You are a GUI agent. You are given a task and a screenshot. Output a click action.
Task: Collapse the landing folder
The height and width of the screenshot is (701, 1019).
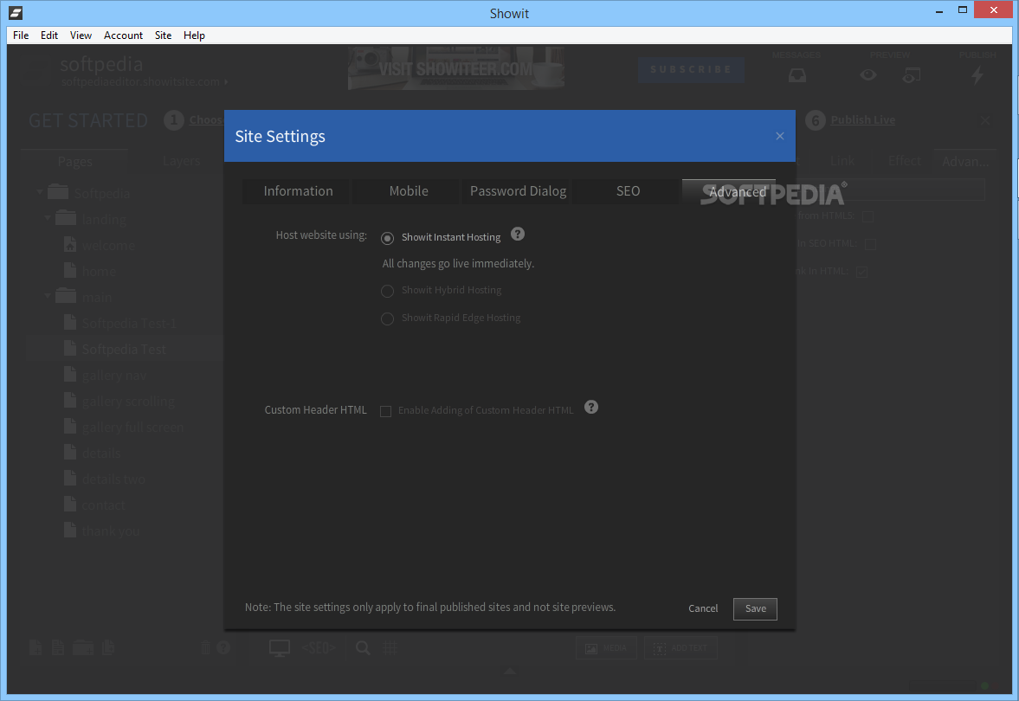48,218
